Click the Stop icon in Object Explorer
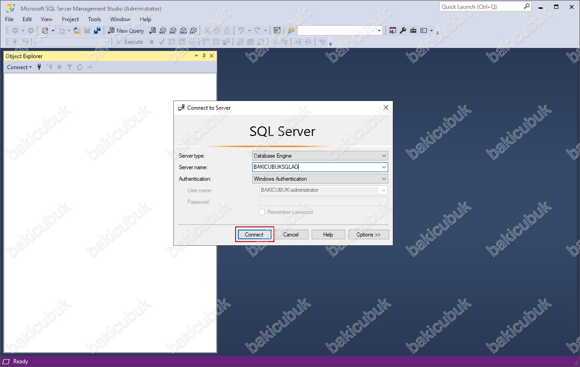This screenshot has width=580, height=367. (x=59, y=67)
